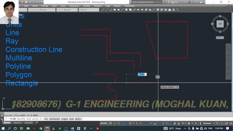Image resolution: width=233 pixels, height=131 pixels.
Task: Open the Dimension menu
Action: 74,6
